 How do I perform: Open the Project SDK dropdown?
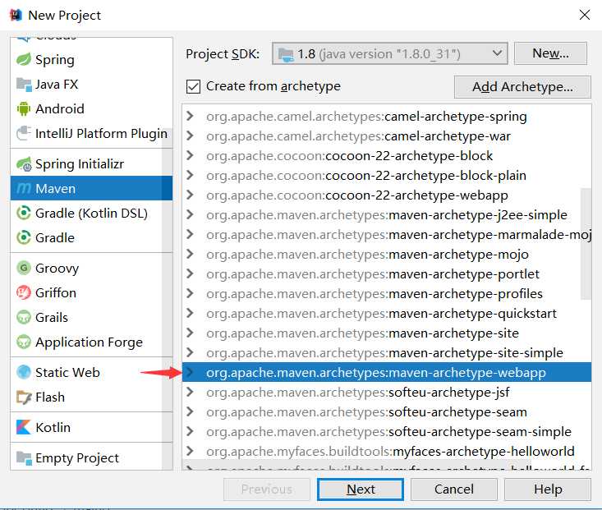(x=389, y=53)
